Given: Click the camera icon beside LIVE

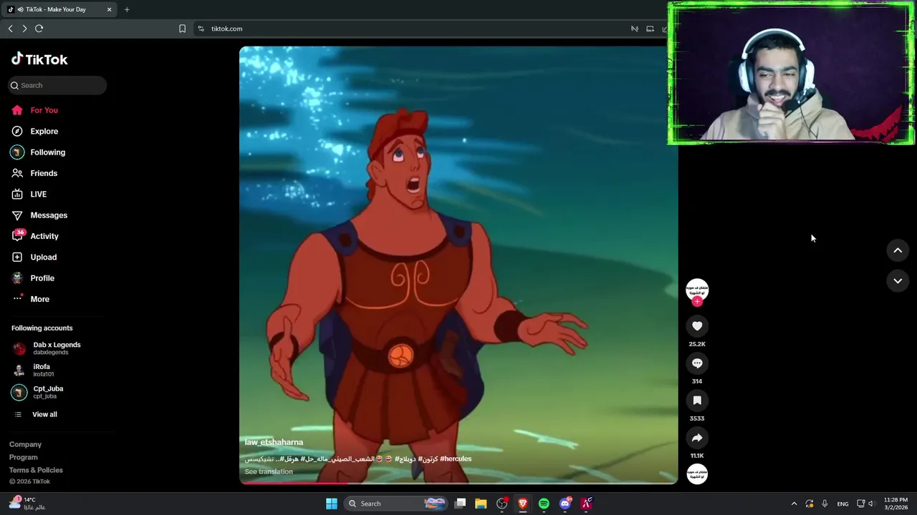Looking at the screenshot, I should click(17, 194).
